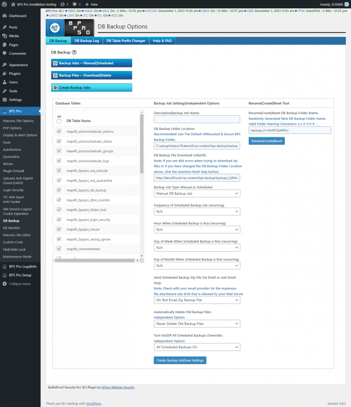
Task: Click the Description|Backup Job Name input field
Action: coord(196,119)
